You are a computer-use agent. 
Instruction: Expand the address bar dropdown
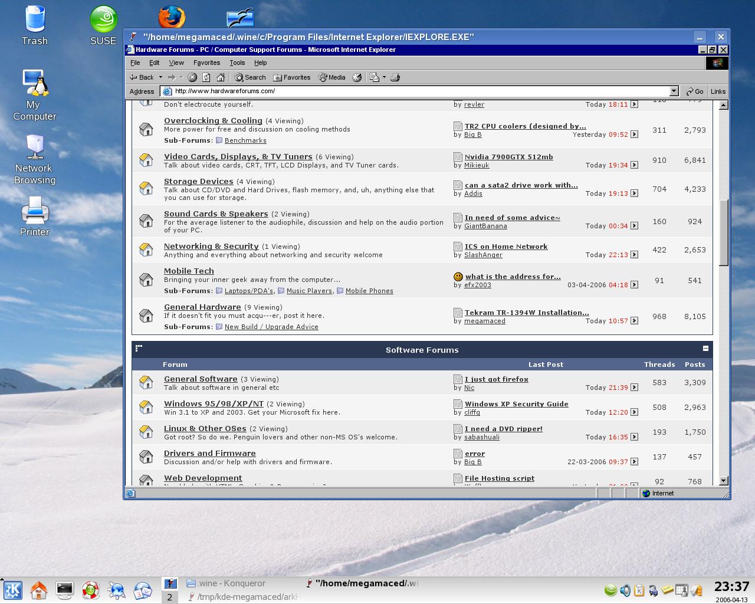click(674, 91)
